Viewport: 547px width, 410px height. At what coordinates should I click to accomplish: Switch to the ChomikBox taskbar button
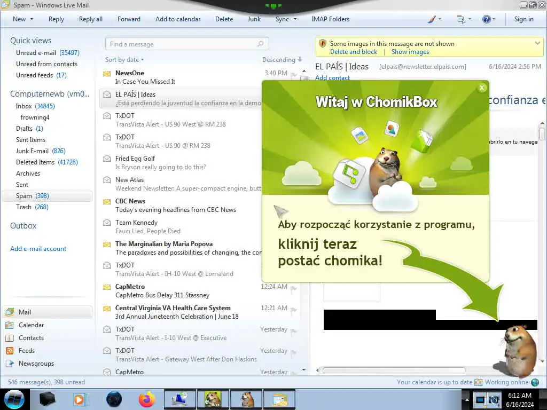pos(213,399)
